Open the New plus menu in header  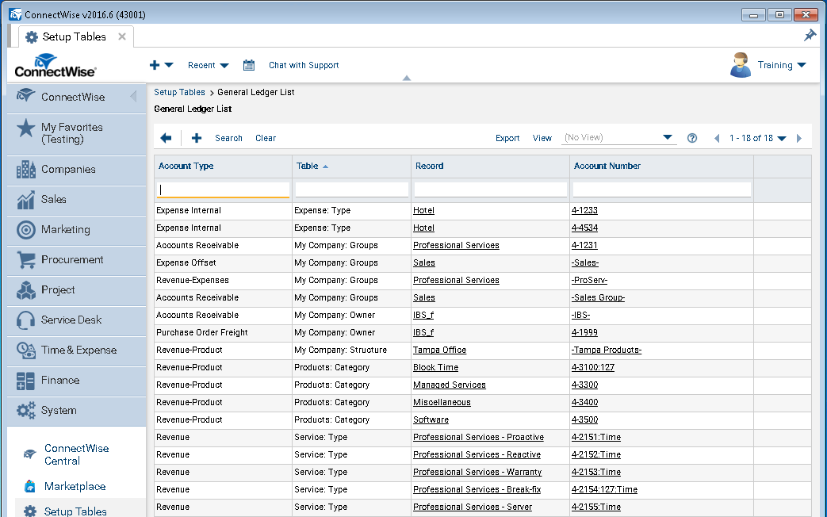pos(161,65)
